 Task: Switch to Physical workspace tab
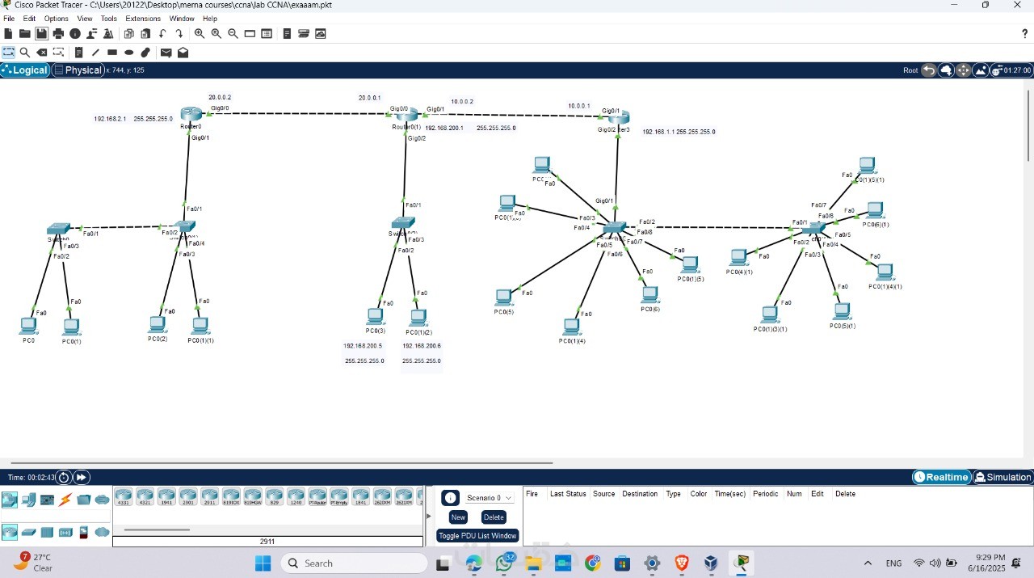(x=78, y=70)
